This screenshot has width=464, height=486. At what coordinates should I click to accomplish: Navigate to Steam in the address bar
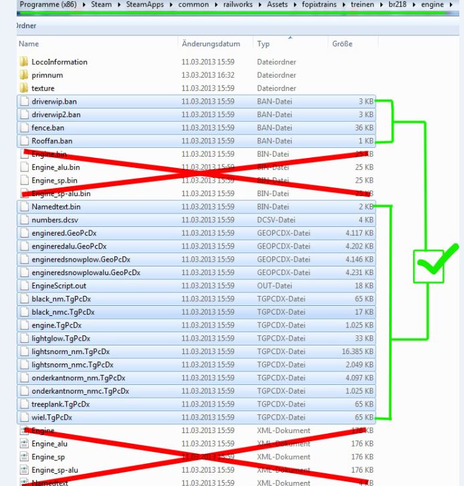tap(101, 4)
